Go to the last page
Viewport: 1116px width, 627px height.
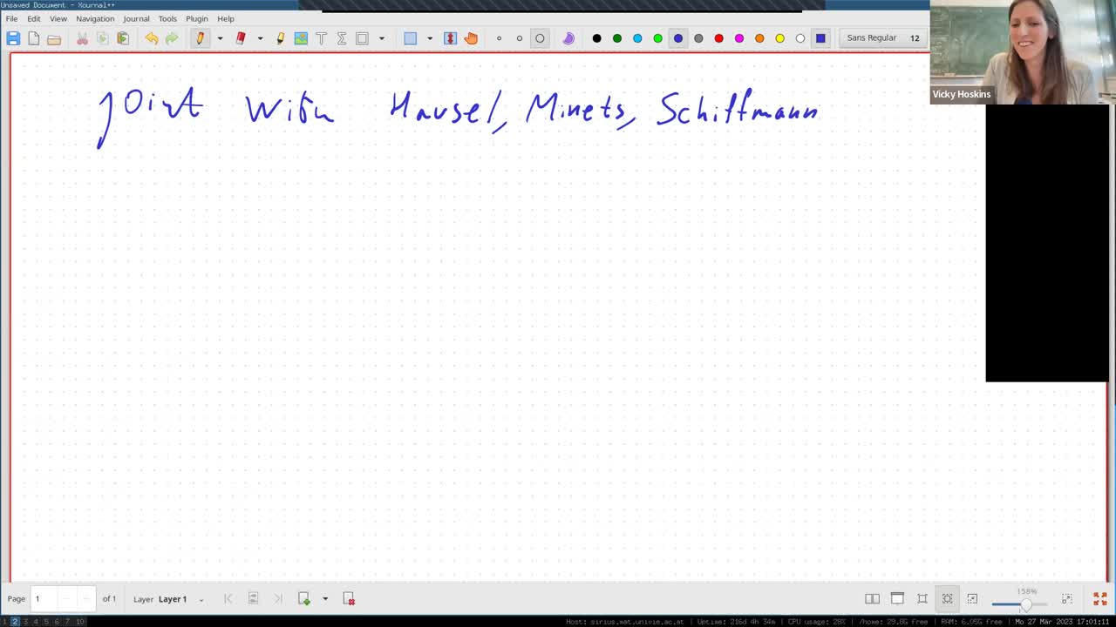pos(278,599)
